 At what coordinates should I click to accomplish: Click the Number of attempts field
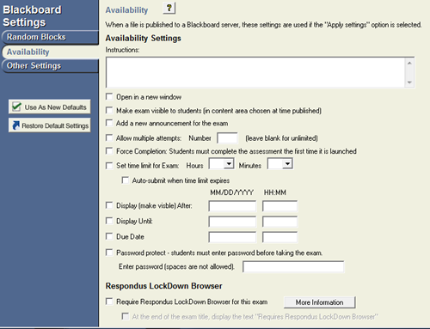[227, 138]
